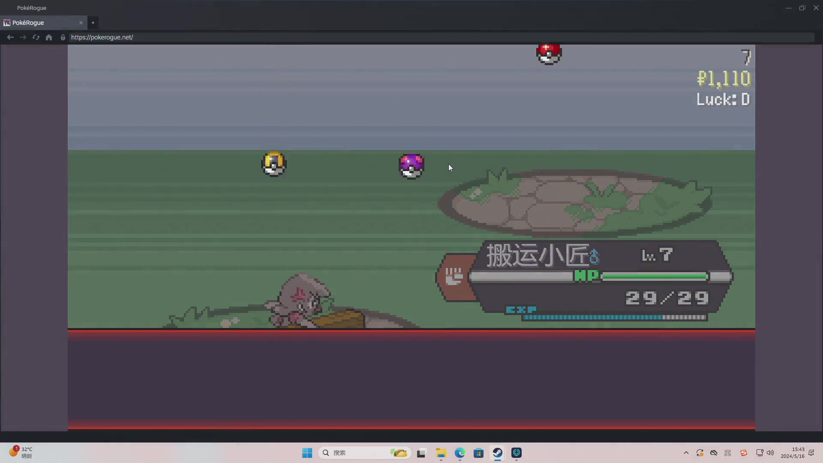Click the male gender symbol beside the name
Viewport: 823px width, 463px height.
595,256
